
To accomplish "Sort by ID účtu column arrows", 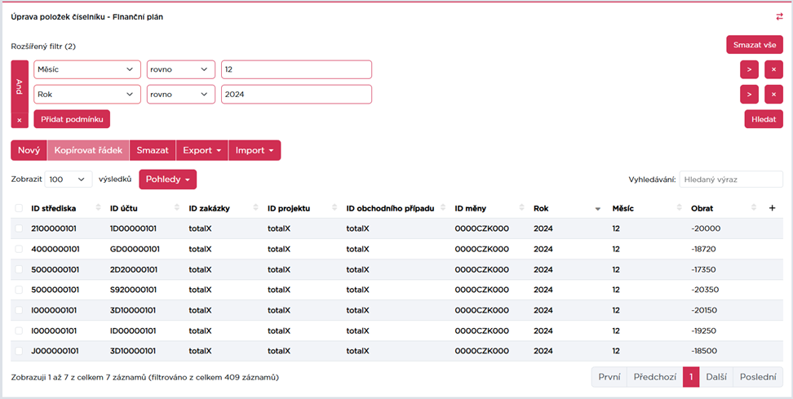I will pyautogui.click(x=177, y=208).
